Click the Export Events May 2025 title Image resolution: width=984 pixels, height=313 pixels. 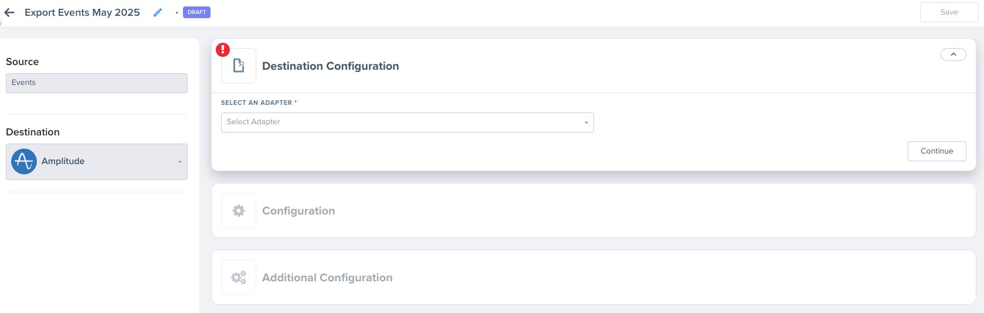pyautogui.click(x=82, y=12)
